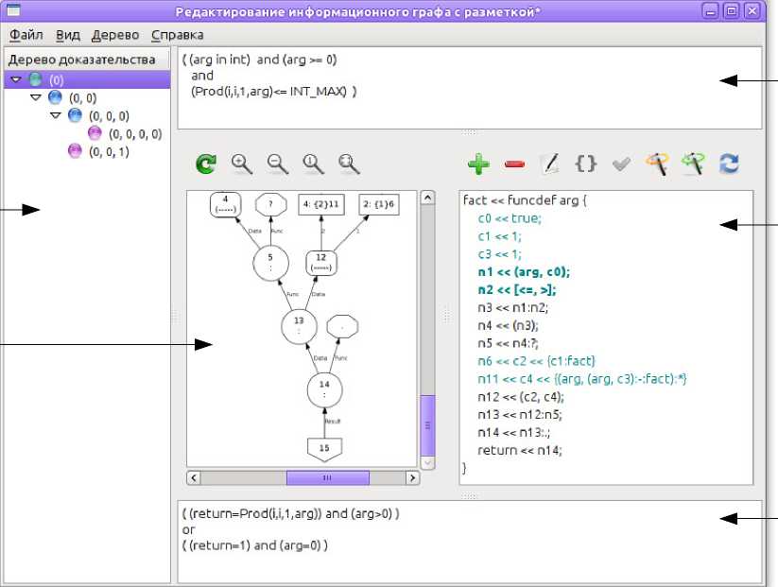The image size is (778, 587).
Task: Click the blue refresh arrows icon
Action: click(x=729, y=164)
